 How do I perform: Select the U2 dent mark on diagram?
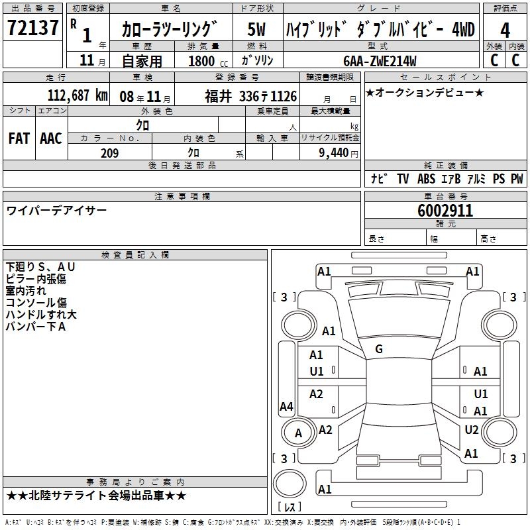(471, 430)
